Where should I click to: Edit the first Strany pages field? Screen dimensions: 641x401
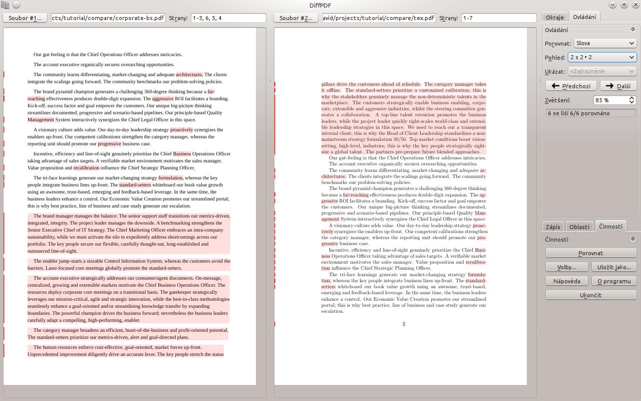click(x=228, y=18)
